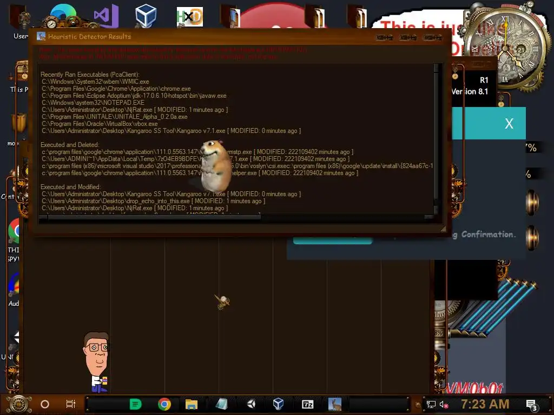Click the 7:23 AM taskbar clock
Viewport: 554px width, 415px height.
pyautogui.click(x=485, y=404)
